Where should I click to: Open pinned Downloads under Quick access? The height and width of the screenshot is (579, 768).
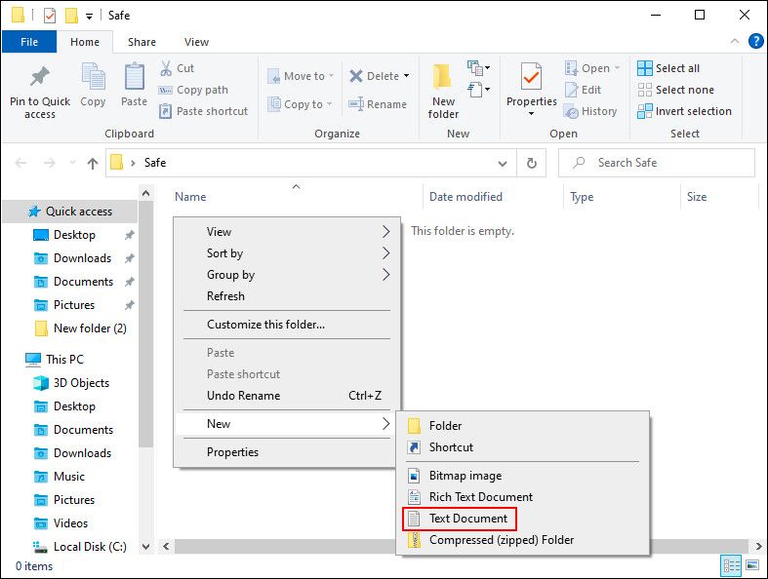coord(82,258)
